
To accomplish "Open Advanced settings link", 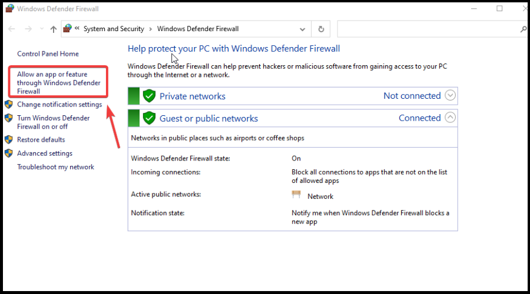I will click(x=45, y=153).
